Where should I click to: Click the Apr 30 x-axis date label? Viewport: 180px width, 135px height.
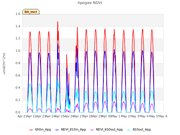tap(107, 116)
